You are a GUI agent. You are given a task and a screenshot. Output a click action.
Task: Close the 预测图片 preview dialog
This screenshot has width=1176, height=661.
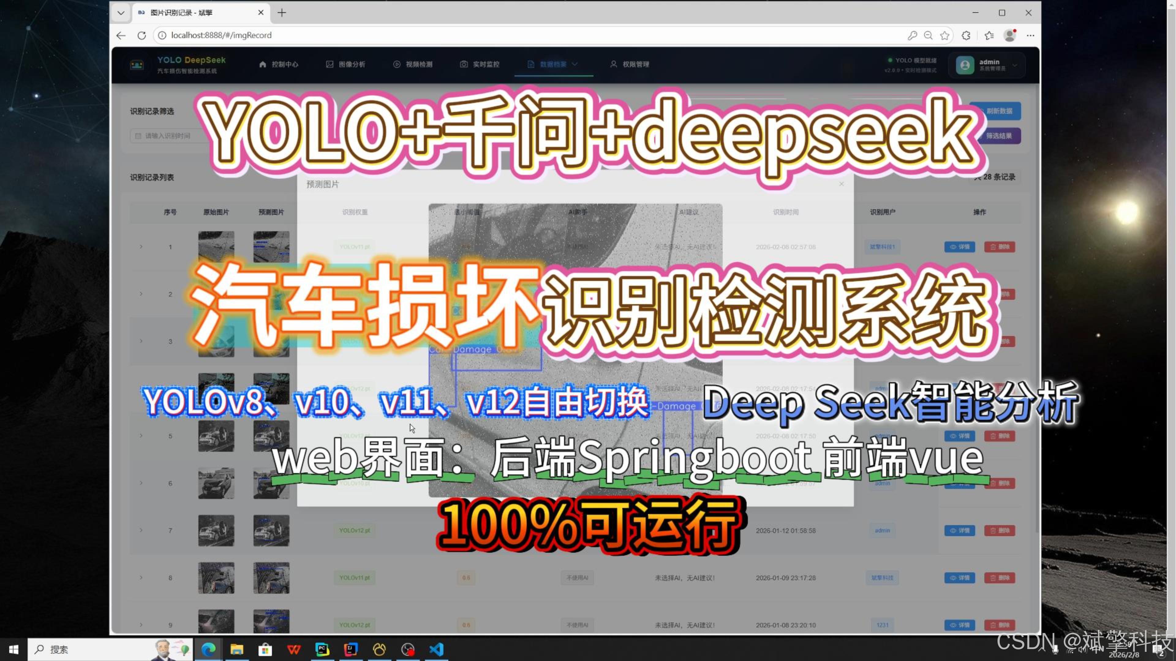pos(841,184)
